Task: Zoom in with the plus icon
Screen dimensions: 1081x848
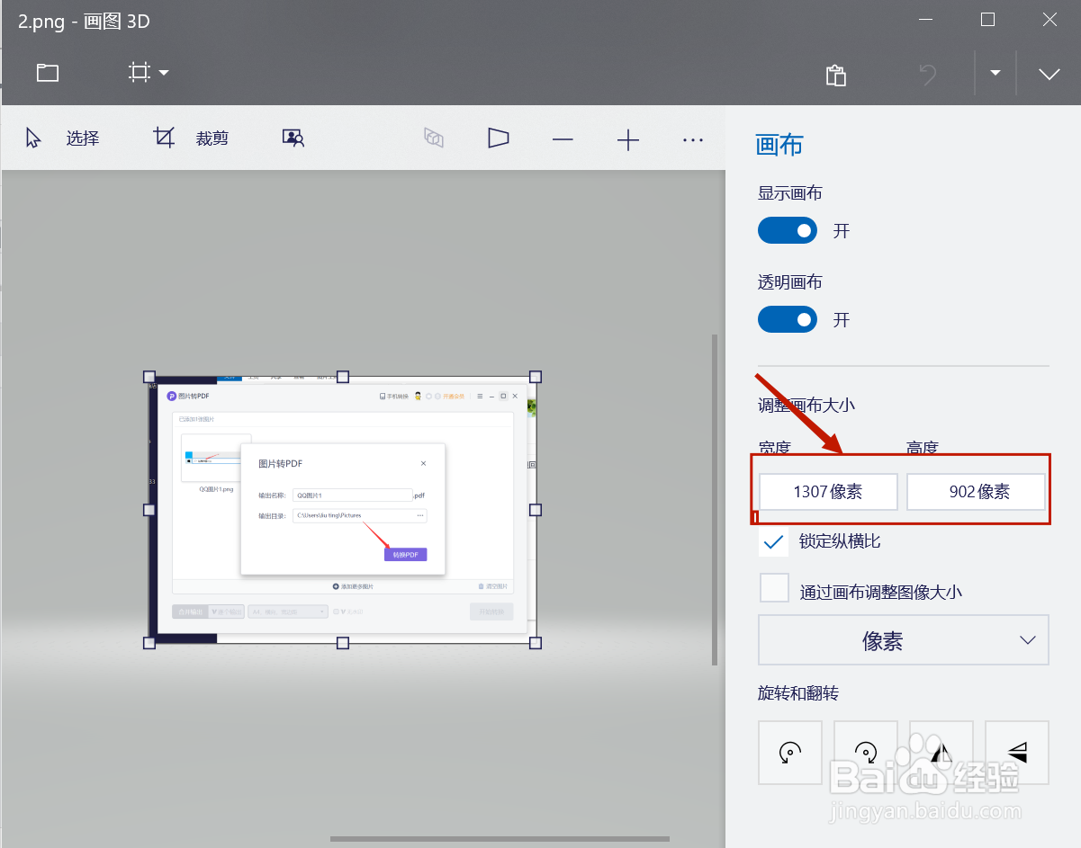Action: point(627,139)
